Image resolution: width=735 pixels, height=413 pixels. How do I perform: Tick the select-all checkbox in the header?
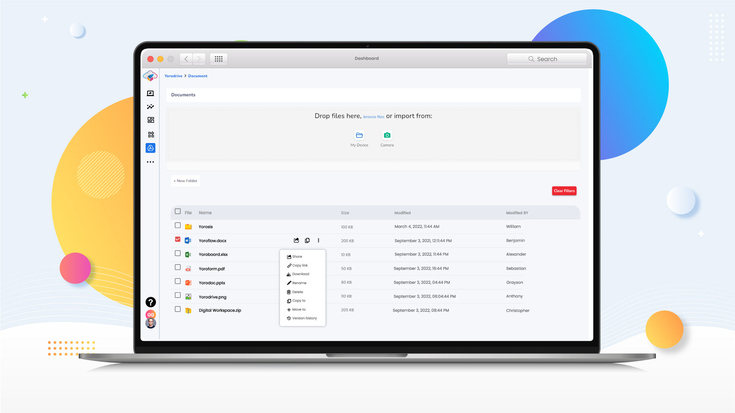[177, 211]
